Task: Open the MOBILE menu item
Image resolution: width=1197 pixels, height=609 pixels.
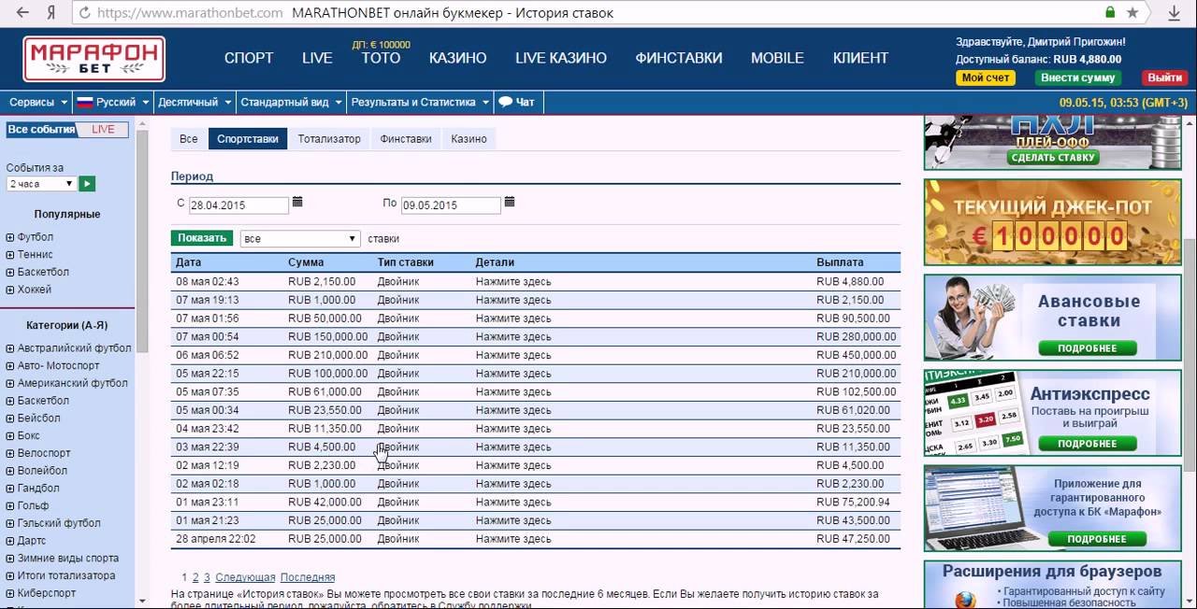Action: (x=777, y=58)
